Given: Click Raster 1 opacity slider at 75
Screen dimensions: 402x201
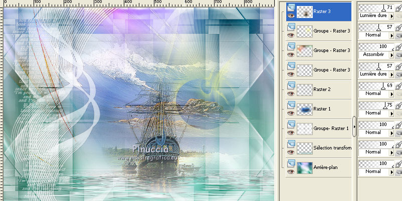Looking at the screenshot, I should pyautogui.click(x=376, y=105).
